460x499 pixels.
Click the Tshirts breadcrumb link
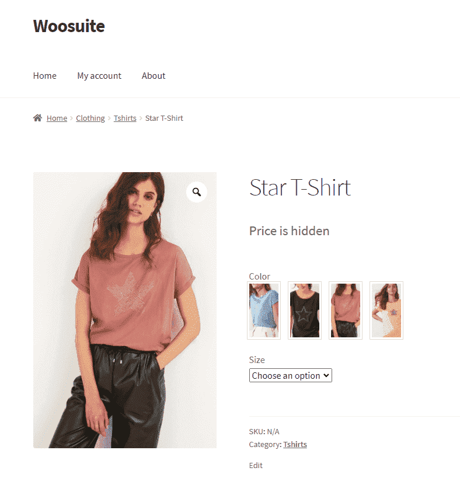tap(125, 118)
